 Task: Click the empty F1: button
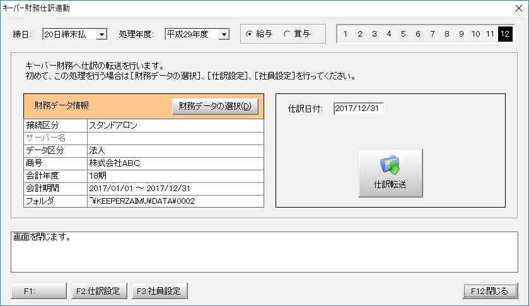click(39, 291)
